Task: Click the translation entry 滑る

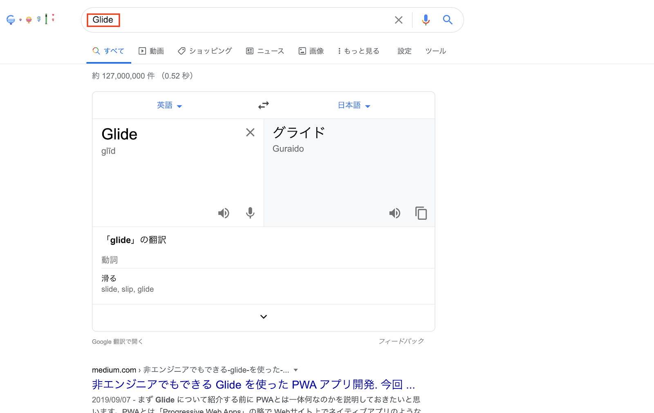Action: [x=109, y=278]
